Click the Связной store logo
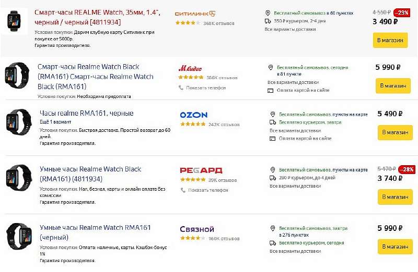The height and width of the screenshot is (272, 418). point(197,229)
